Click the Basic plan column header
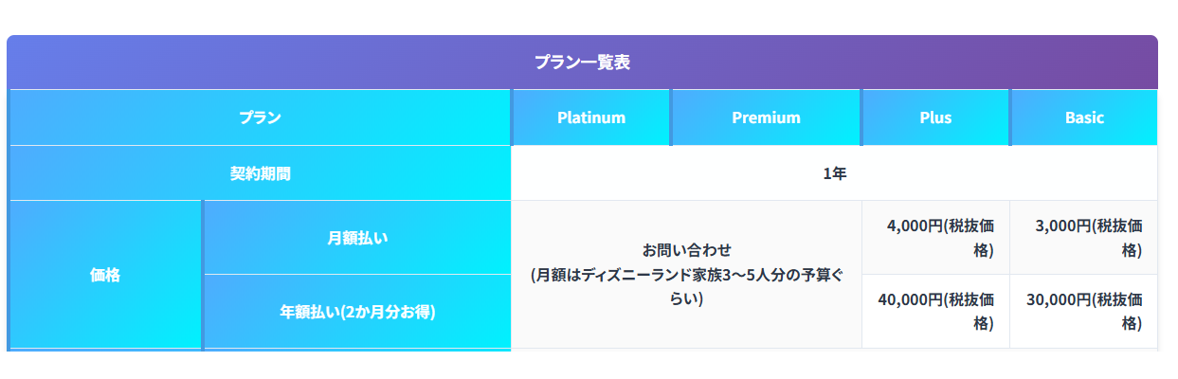The height and width of the screenshot is (379, 1178). pos(1084,117)
